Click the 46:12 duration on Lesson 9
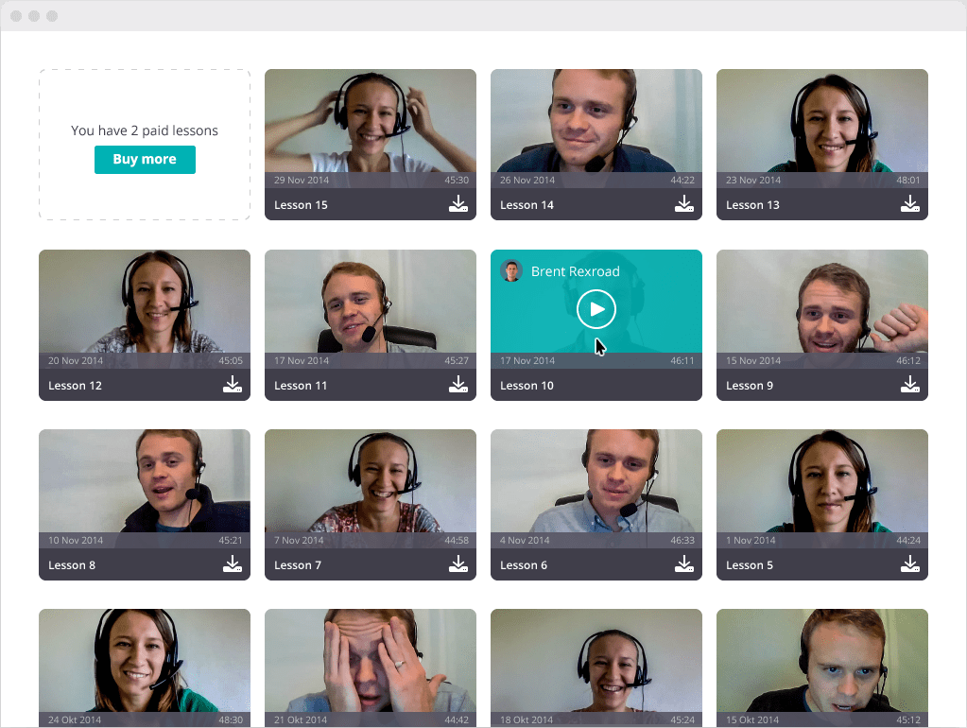This screenshot has width=967, height=728. click(x=907, y=361)
